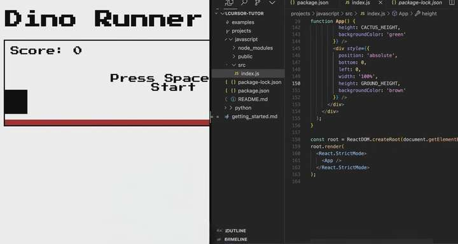Image resolution: width=458 pixels, height=244 pixels.
Task: Click the javascript breadcrumb segment
Action: 328,13
